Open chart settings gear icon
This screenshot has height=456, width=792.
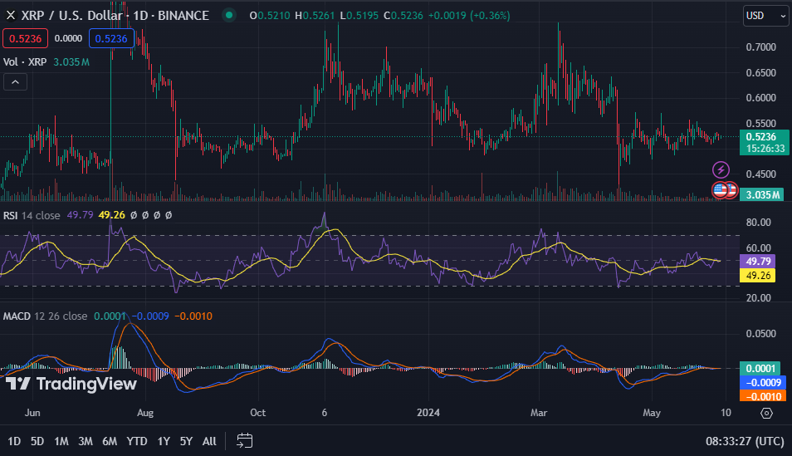coord(765,413)
